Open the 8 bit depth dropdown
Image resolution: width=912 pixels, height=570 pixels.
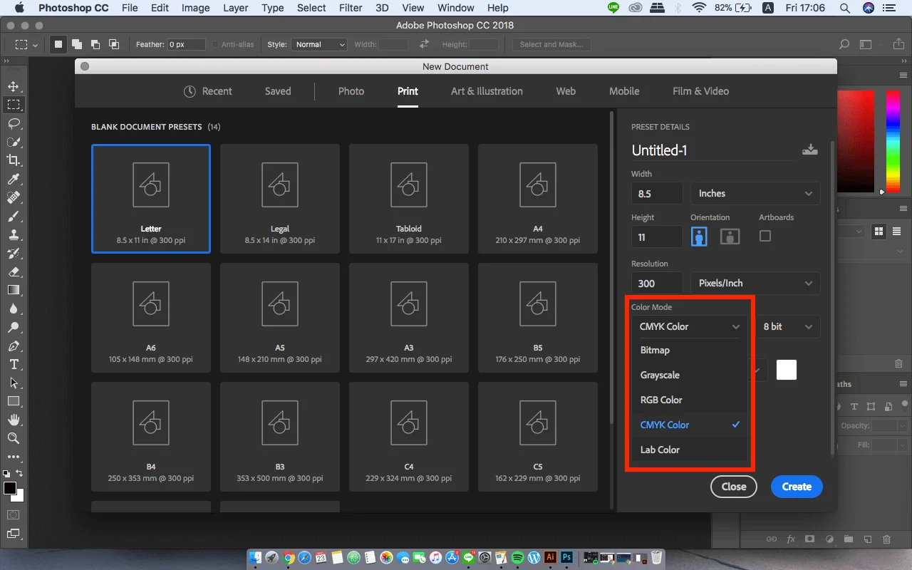(x=787, y=326)
